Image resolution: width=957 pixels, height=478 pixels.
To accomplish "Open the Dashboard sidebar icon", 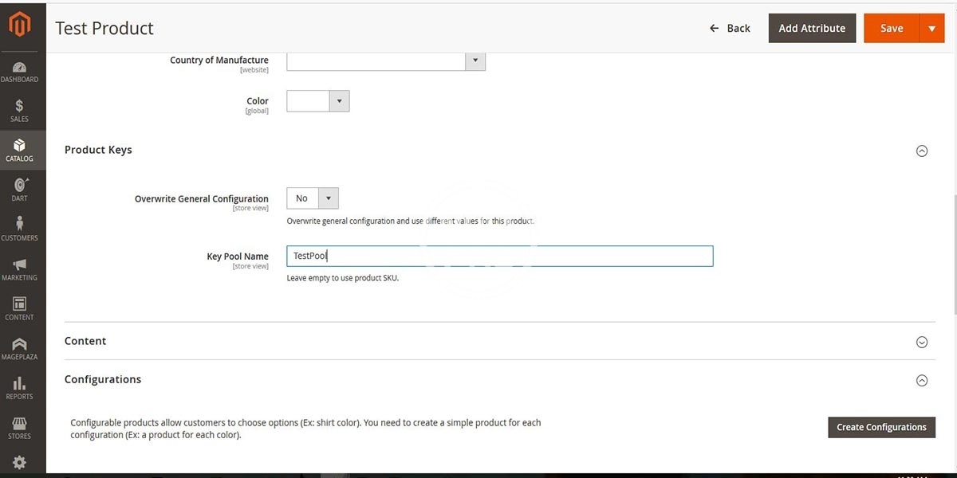I will coord(19,72).
